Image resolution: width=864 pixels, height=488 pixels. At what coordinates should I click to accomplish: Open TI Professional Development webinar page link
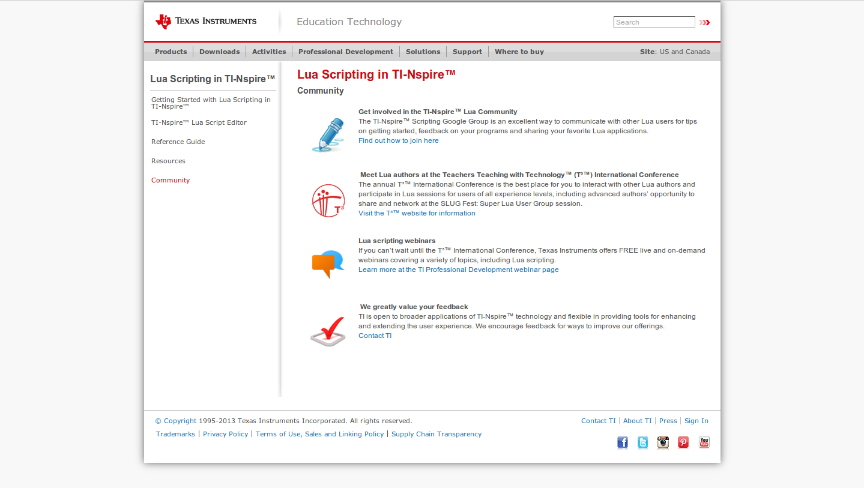459,270
